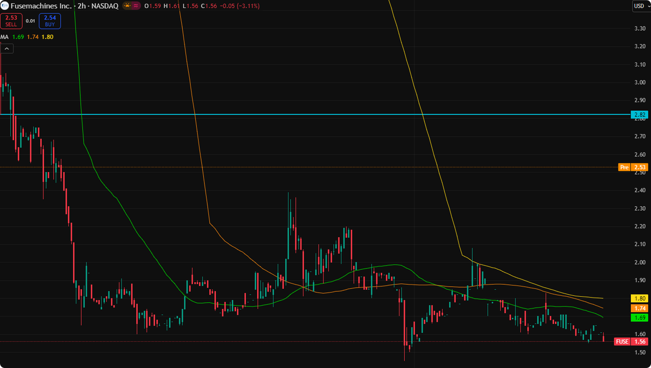
Task: Click the yellow MA value 1.80 in the legend
Action: tap(47, 37)
